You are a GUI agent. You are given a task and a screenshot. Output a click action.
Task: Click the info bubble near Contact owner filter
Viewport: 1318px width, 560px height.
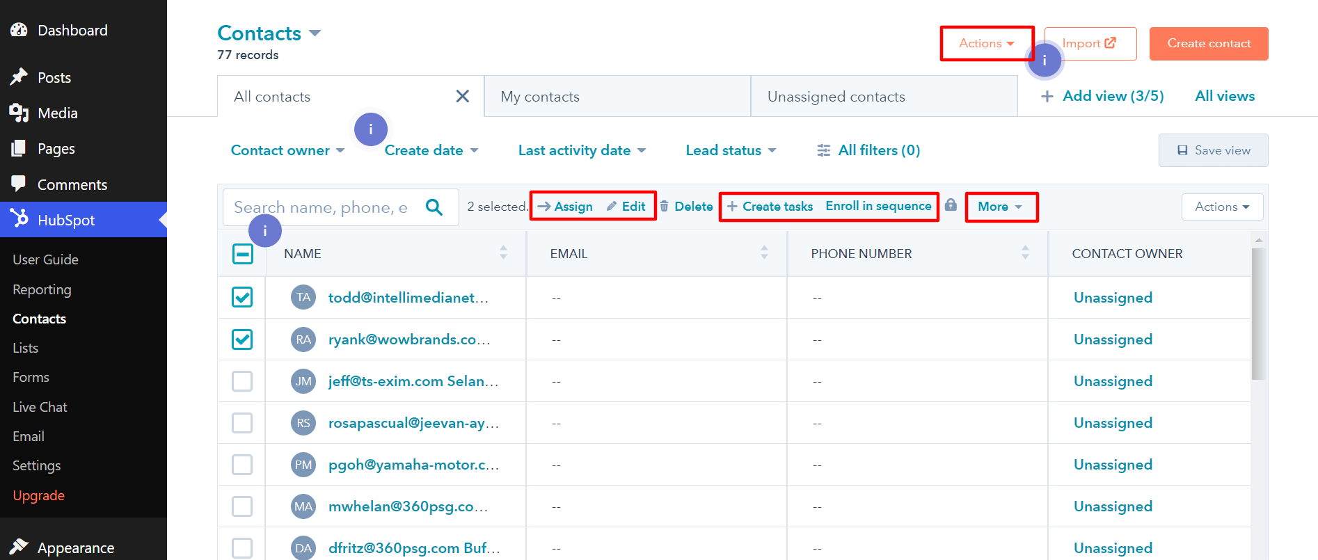click(371, 129)
